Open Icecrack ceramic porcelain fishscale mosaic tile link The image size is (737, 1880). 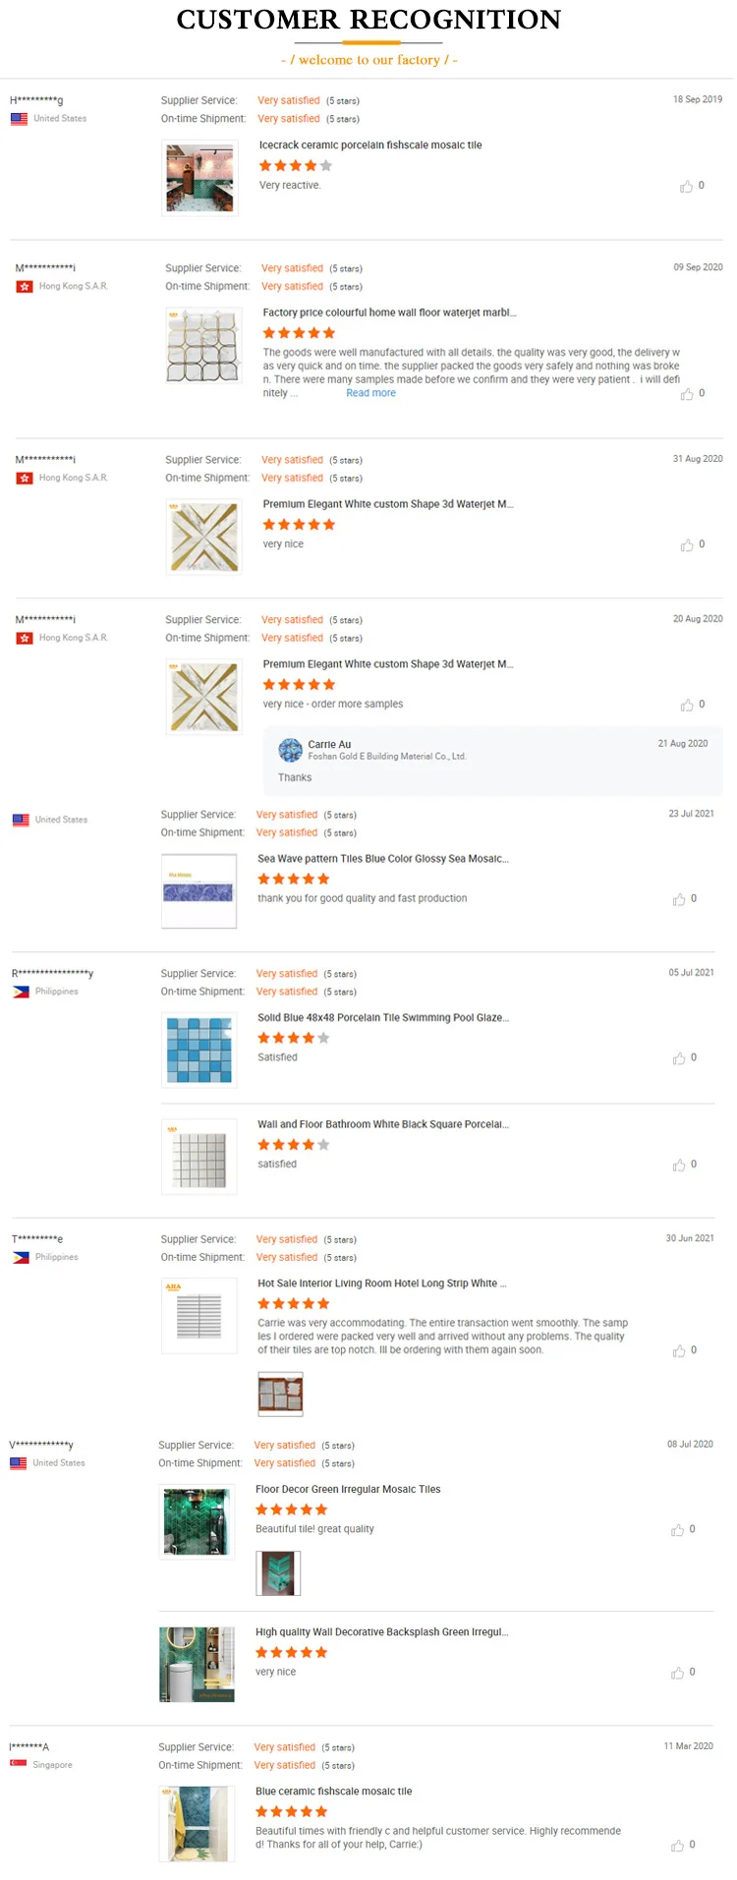coord(370,145)
